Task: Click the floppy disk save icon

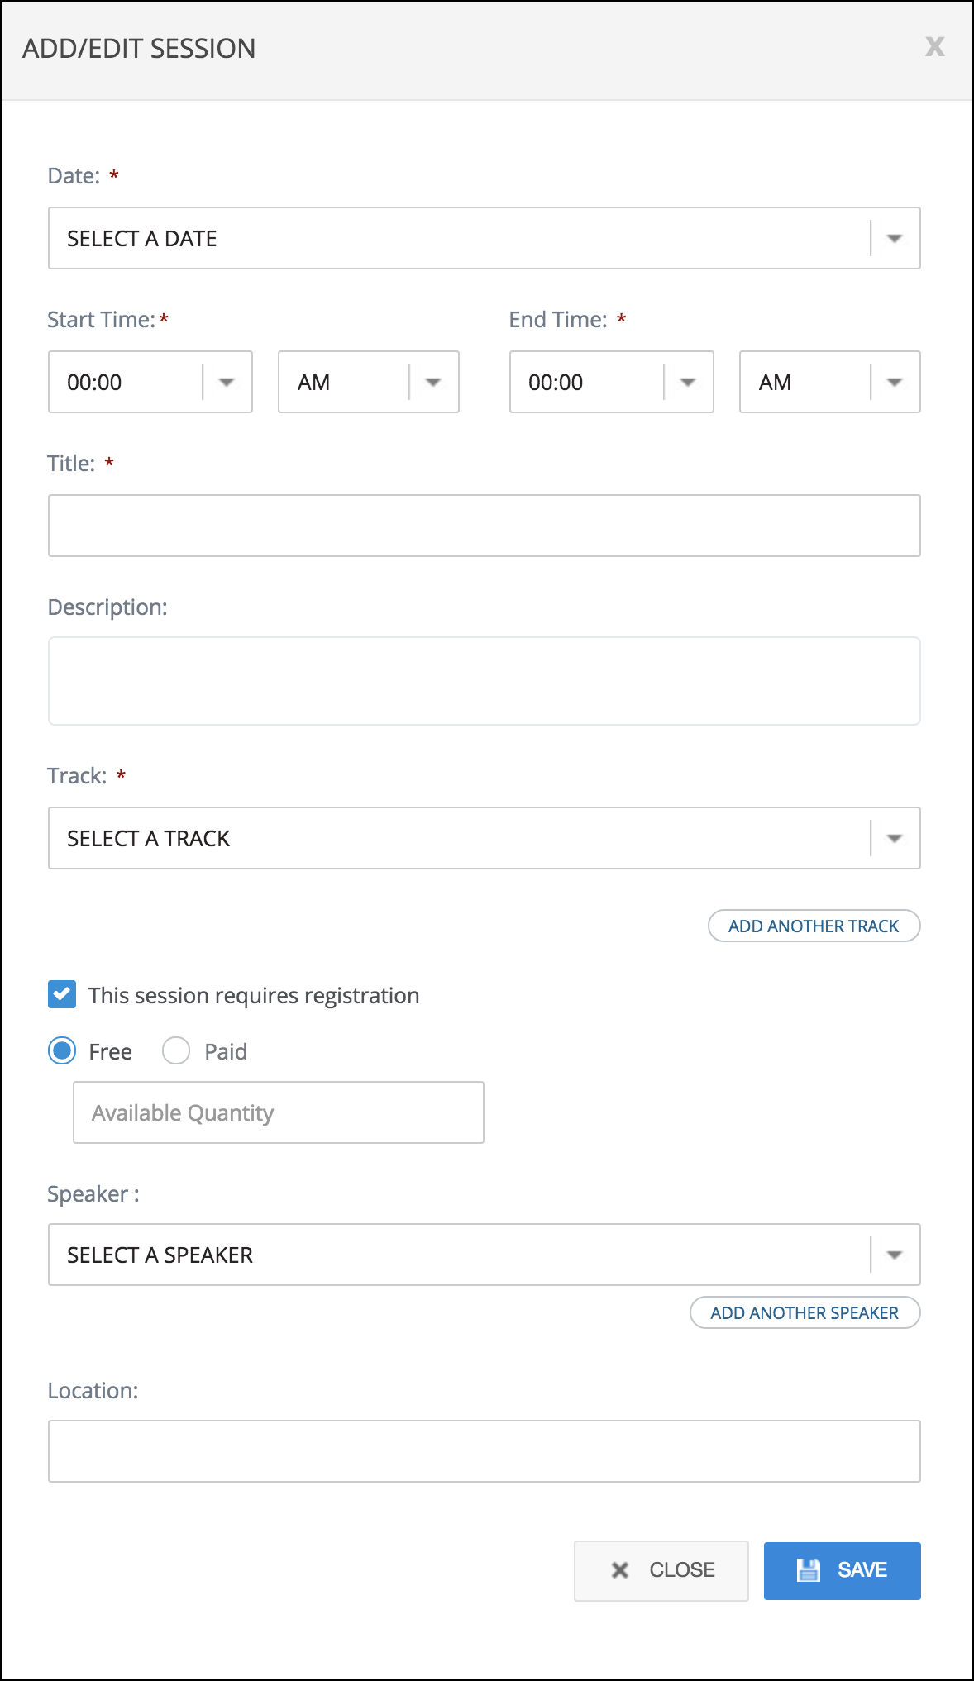Action: [x=808, y=1570]
